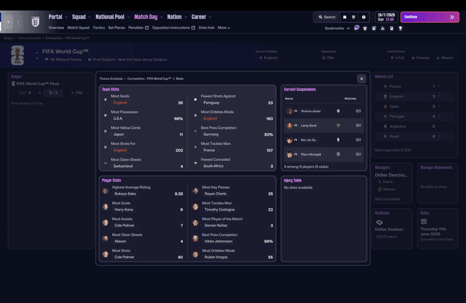Select the Match Squad sub-tab
466x303 pixels.
(78, 27)
